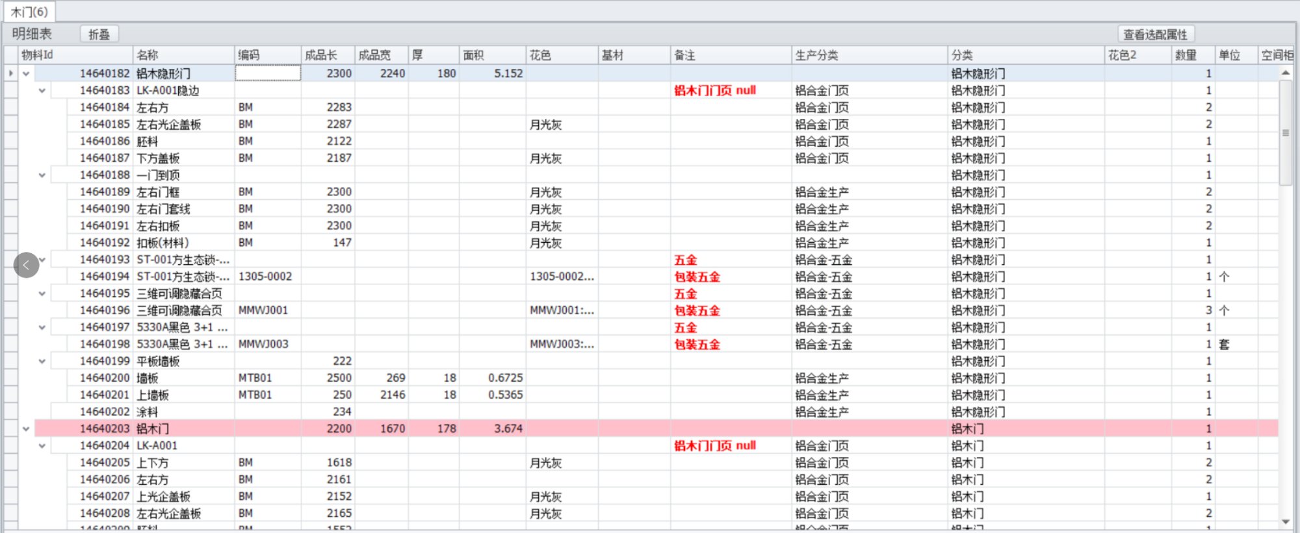
Task: Collapse the 14640183 LK-A001隐边 row
Action: (42, 90)
